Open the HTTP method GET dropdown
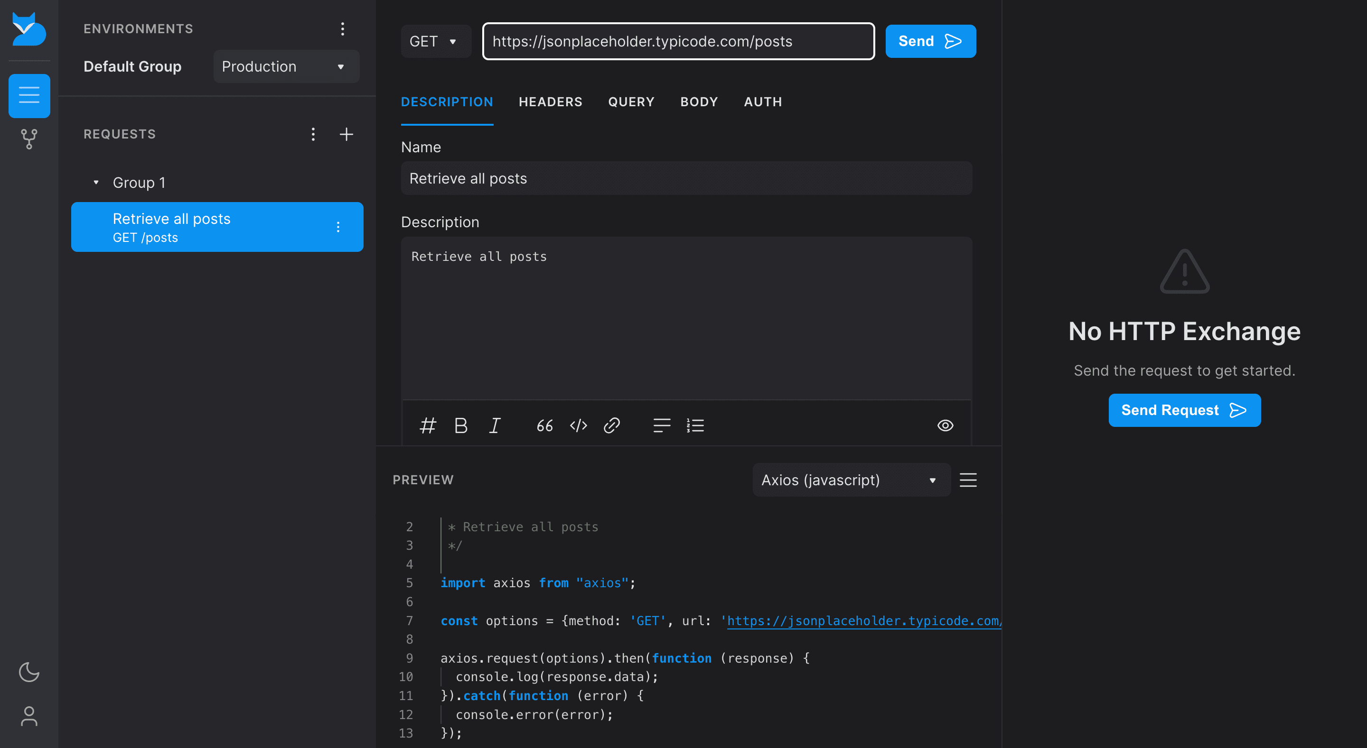Image resolution: width=1367 pixels, height=748 pixels. tap(436, 41)
